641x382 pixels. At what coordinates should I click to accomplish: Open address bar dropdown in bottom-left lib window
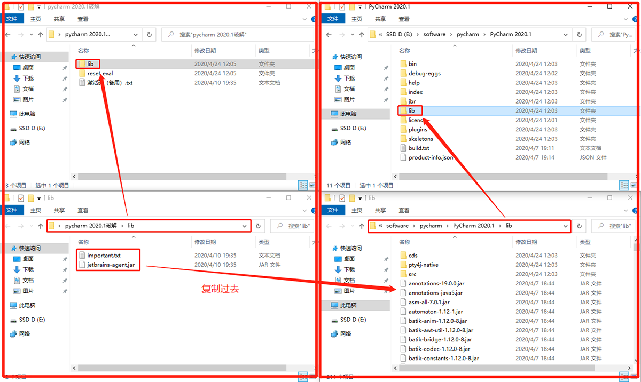[x=244, y=226]
